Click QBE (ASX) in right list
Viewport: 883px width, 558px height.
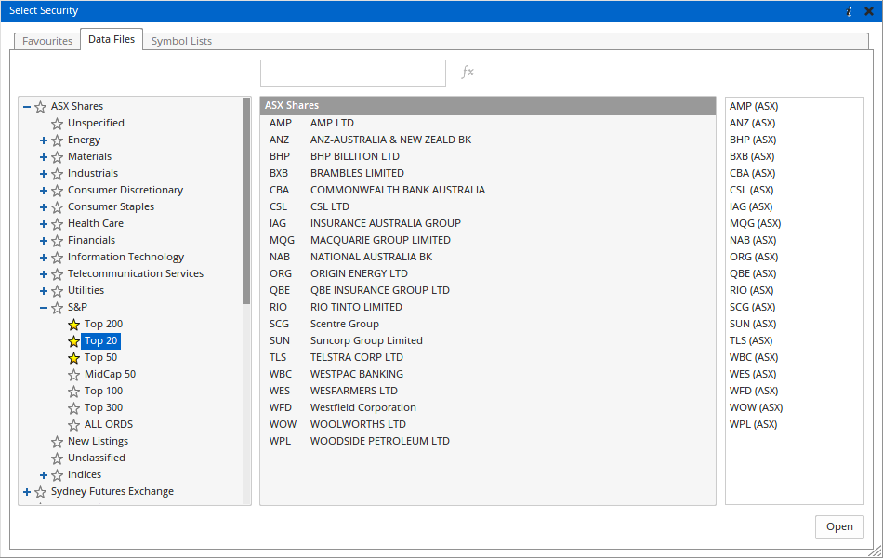[753, 274]
